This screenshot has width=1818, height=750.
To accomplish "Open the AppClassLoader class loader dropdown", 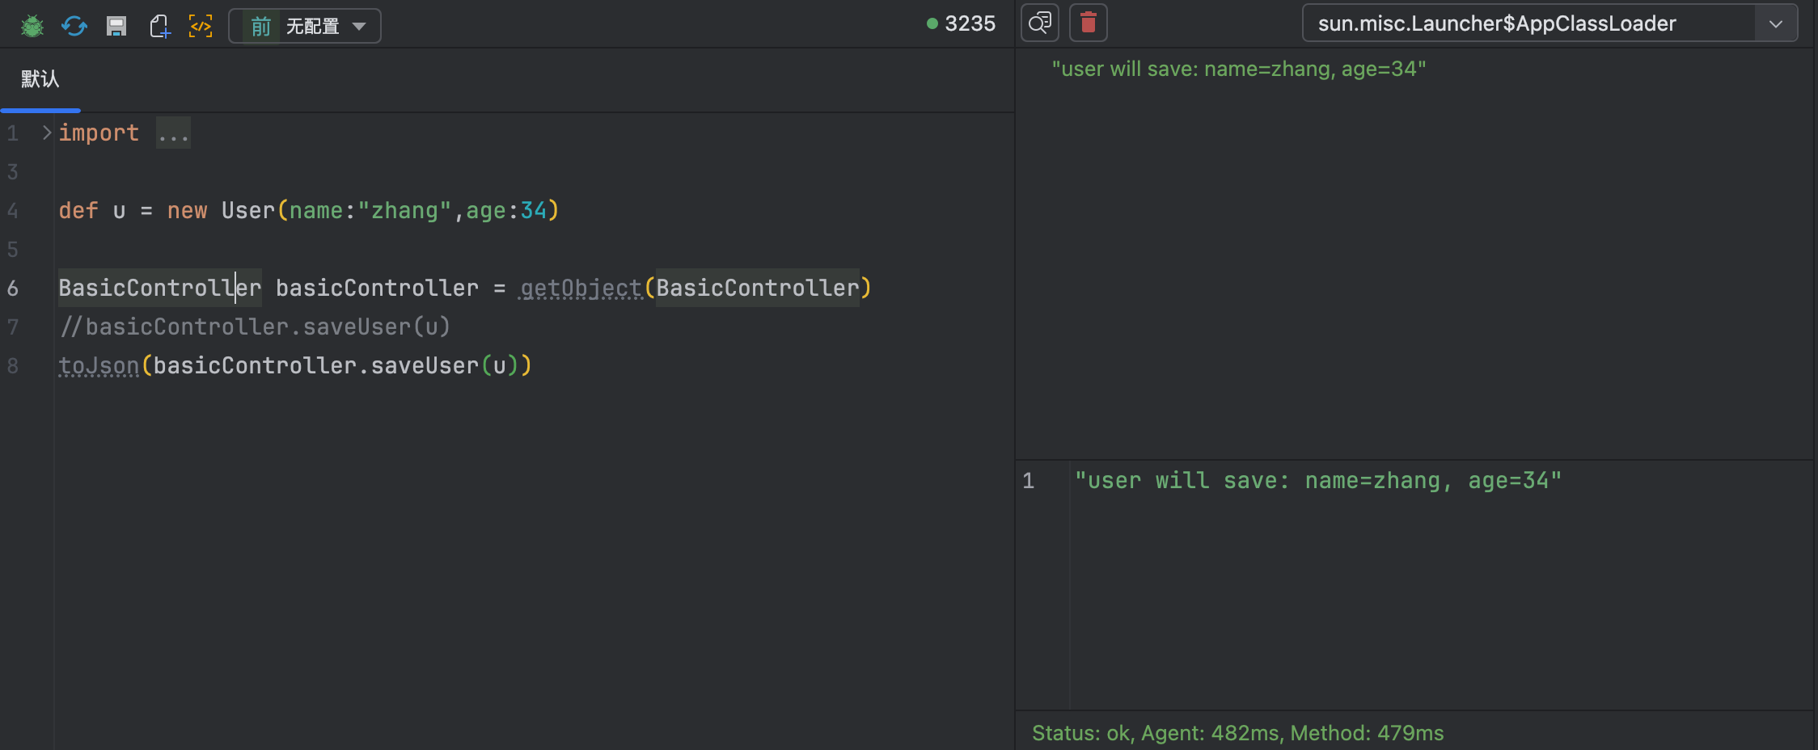I will [x=1550, y=23].
